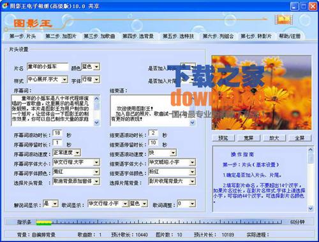The width and height of the screenshot is (319, 242).
Task: Click 序幕词 text area scroll down arrow
Action: (x=96, y=122)
